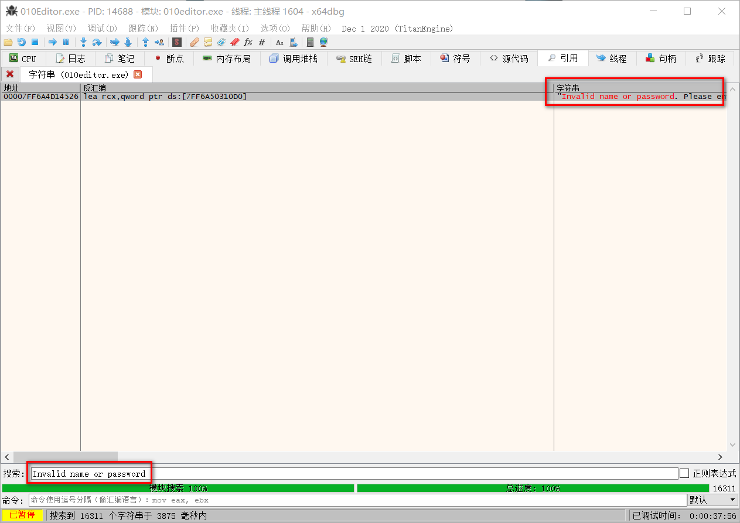Open the Calculator toolbar icon
The width and height of the screenshot is (740, 523).
(310, 42)
